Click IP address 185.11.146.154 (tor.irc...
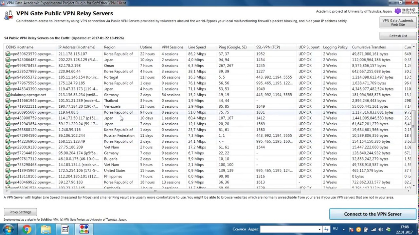 click(79, 77)
